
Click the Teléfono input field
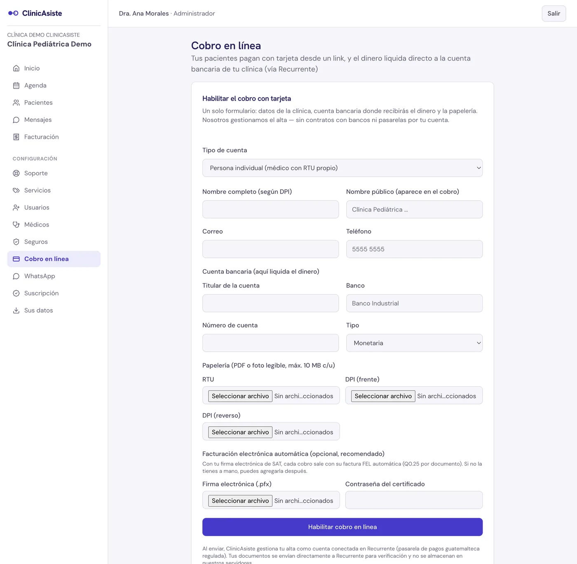pyautogui.click(x=414, y=249)
